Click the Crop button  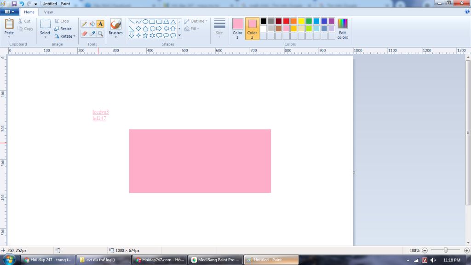pyautogui.click(x=62, y=21)
